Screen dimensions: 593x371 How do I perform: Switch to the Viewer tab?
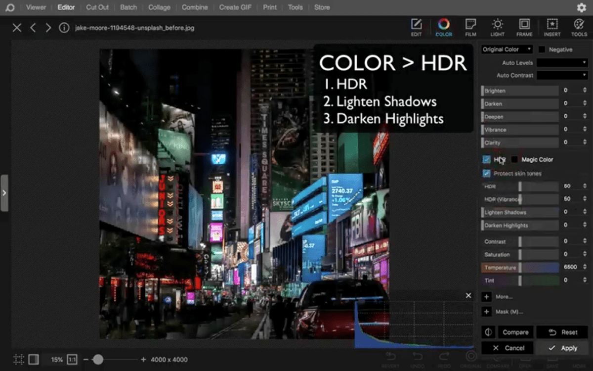(36, 7)
